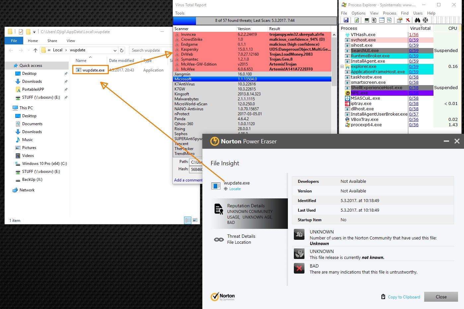Viewport: 464px width, 309px height.
Task: Click the Save icon in Process Explorer toolbar
Action: click(x=346, y=20)
